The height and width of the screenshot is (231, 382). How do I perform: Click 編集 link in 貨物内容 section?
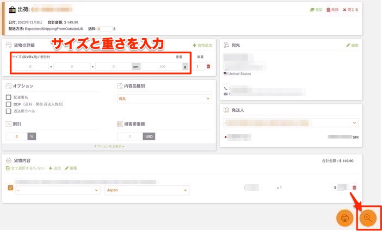[71, 168]
